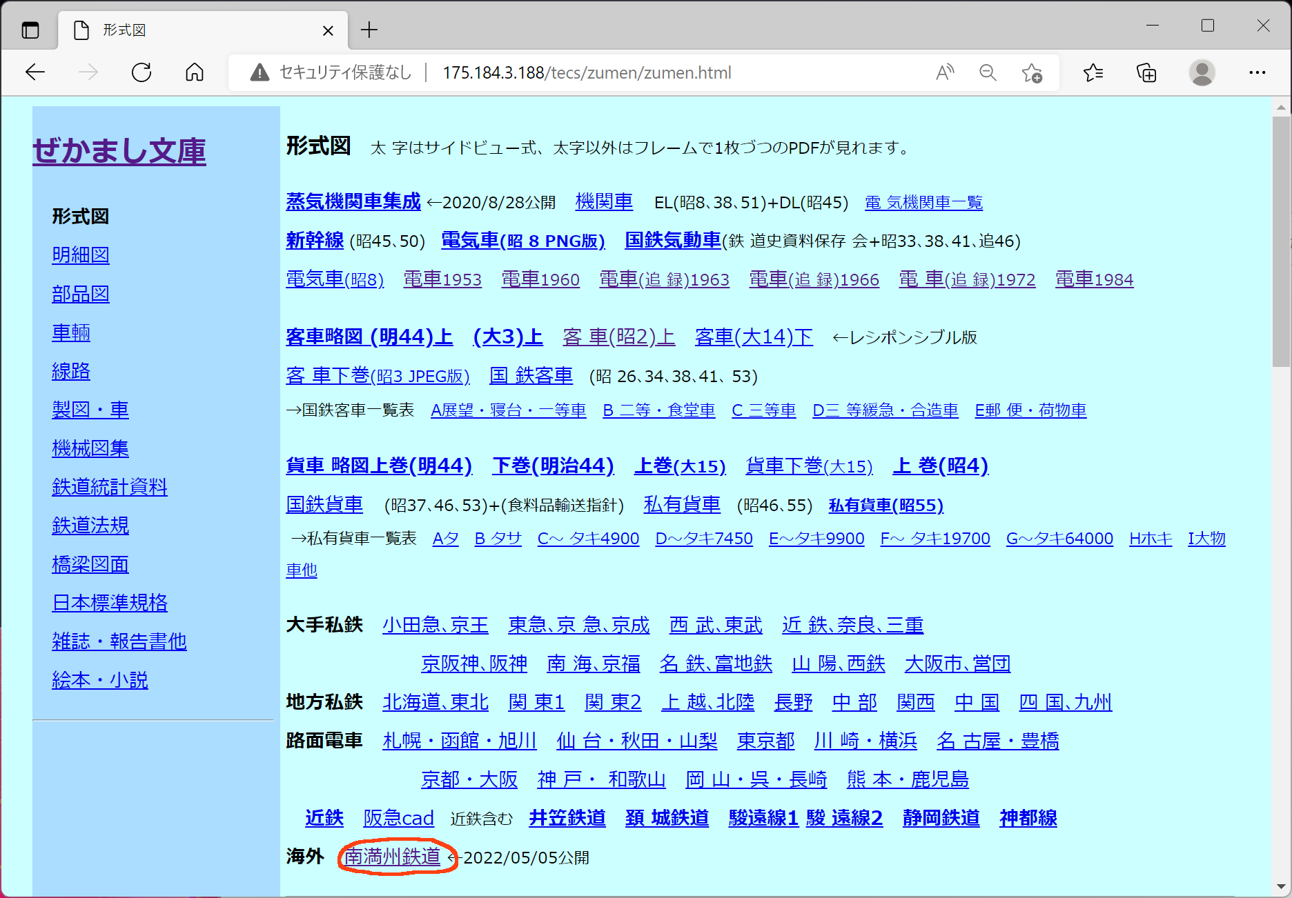Click the Refresh page icon
This screenshot has height=898, width=1292.
[x=141, y=72]
